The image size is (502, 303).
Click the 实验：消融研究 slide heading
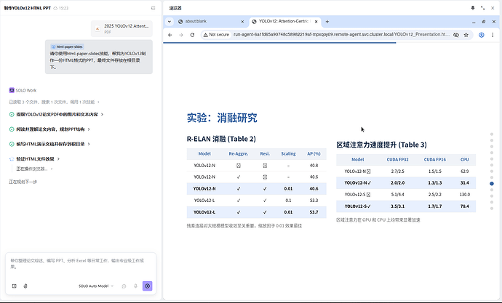click(x=222, y=118)
